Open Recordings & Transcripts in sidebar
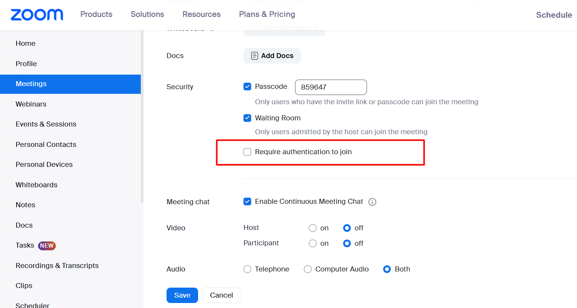 57,266
